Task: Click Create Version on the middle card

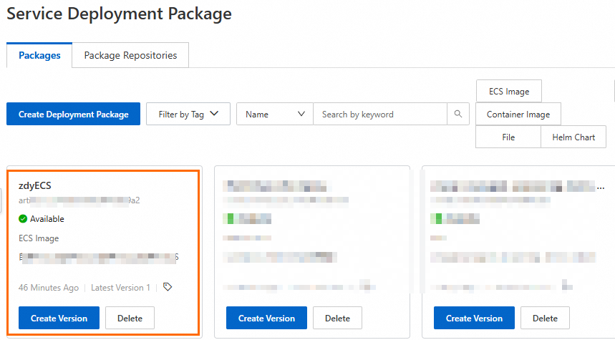Action: (266, 319)
